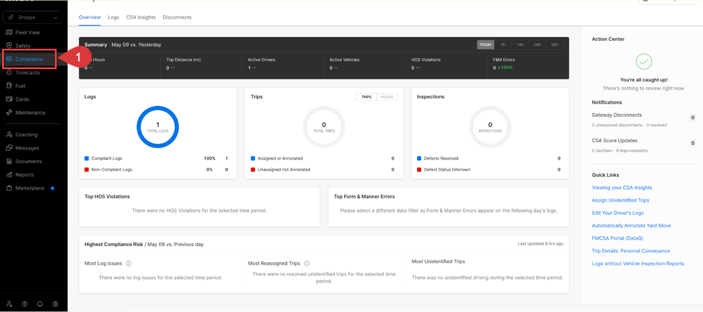703x312 pixels.
Task: Select the 7D summary range
Action: point(503,45)
